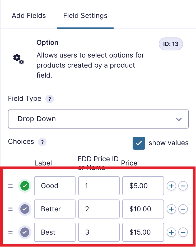196x247 pixels.
Task: Select Better as the default choice
Action: [x=25, y=209]
